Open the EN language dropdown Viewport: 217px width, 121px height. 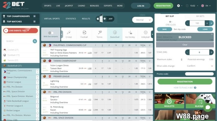[208, 6]
